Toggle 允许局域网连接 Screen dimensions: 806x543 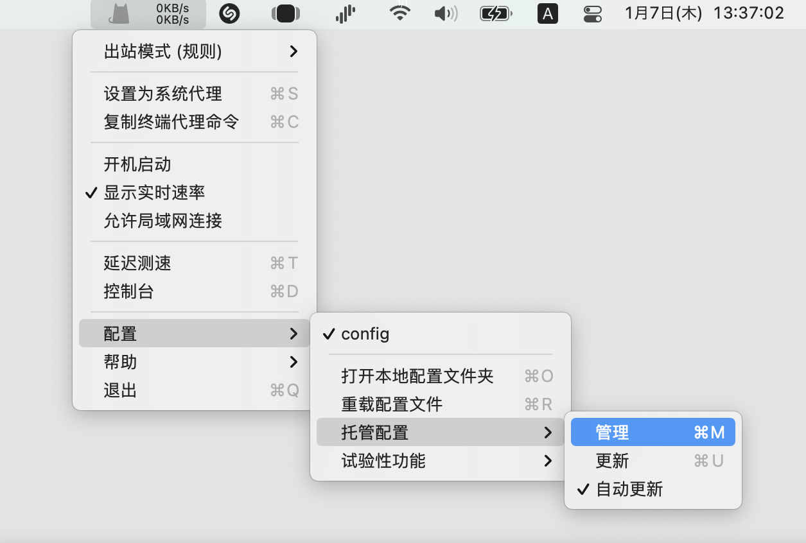195,221
